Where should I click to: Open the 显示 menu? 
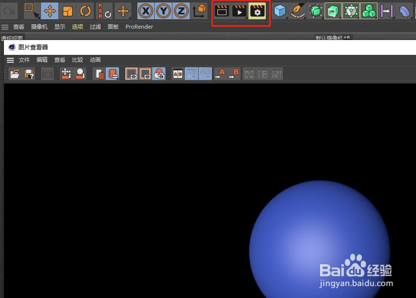(x=60, y=27)
